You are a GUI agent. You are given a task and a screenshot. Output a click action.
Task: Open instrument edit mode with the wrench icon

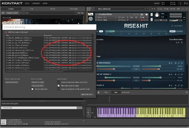[90, 14]
